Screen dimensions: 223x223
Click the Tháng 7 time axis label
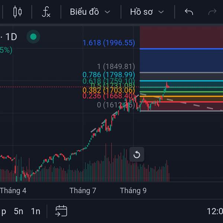83,191
